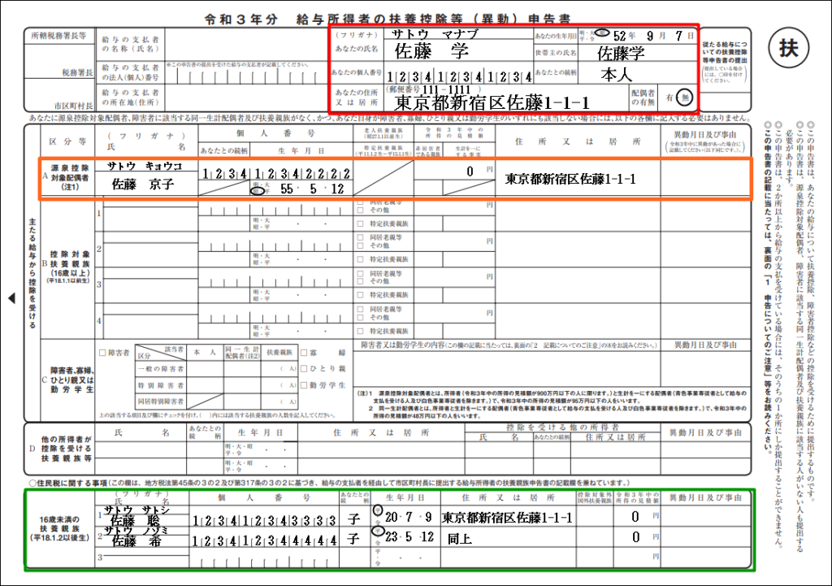This screenshot has width=832, height=586.
Task: Click head of household name 佐藤学
Action: [x=621, y=53]
